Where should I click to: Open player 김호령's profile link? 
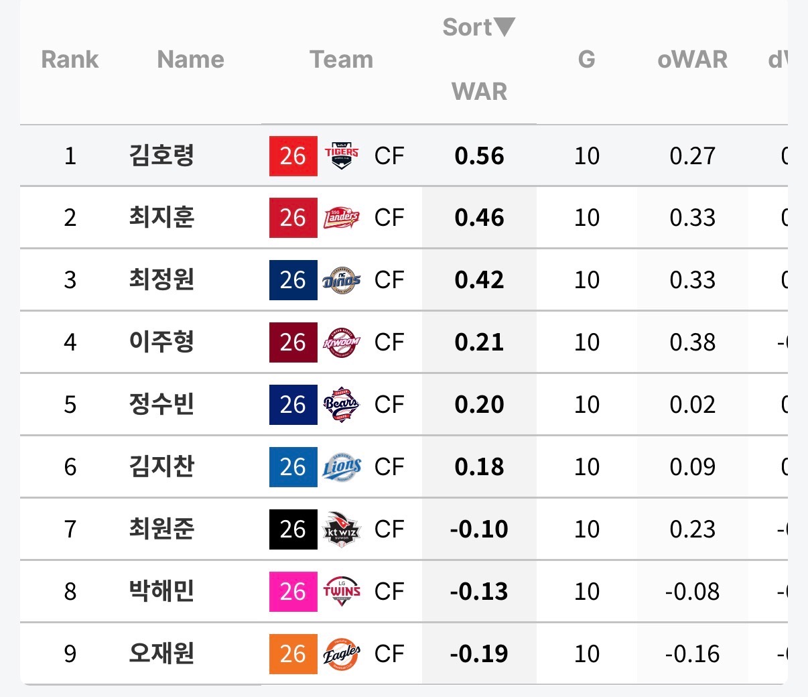click(161, 156)
